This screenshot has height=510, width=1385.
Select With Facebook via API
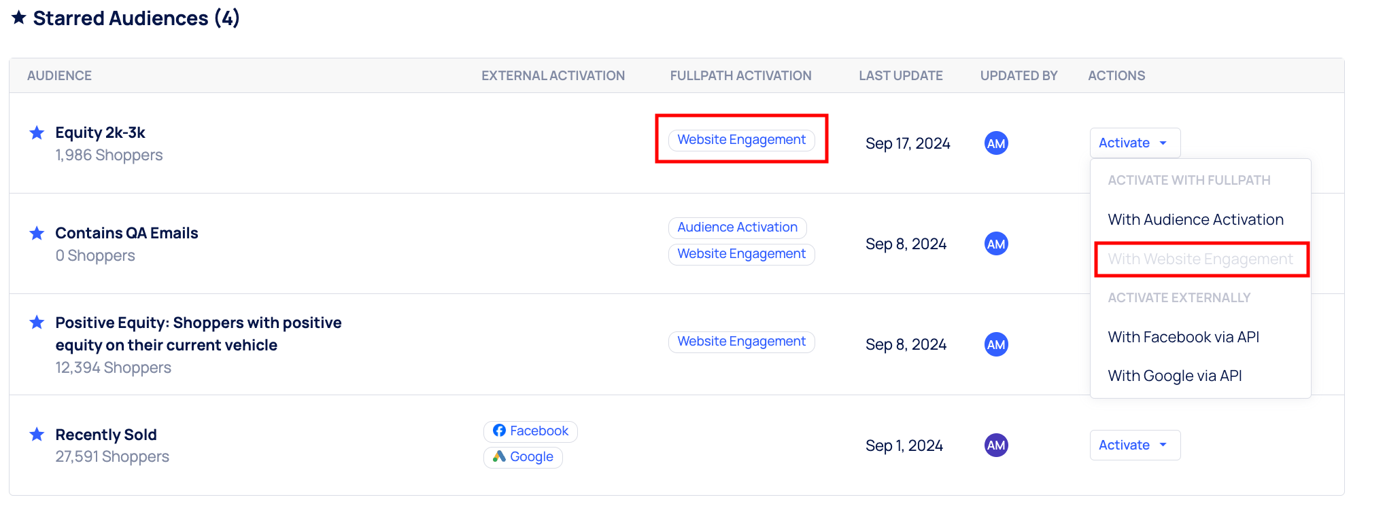pos(1183,338)
